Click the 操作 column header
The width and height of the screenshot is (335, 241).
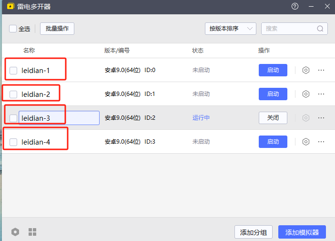pyautogui.click(x=264, y=51)
